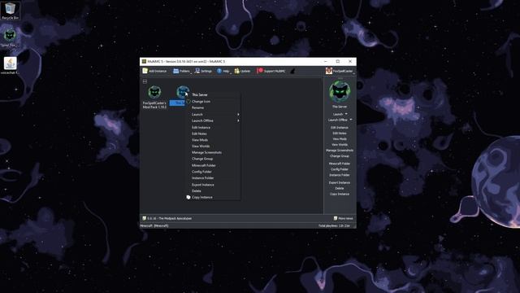Click the Add Instance toolbar button
The height and width of the screenshot is (293, 520).
click(155, 71)
